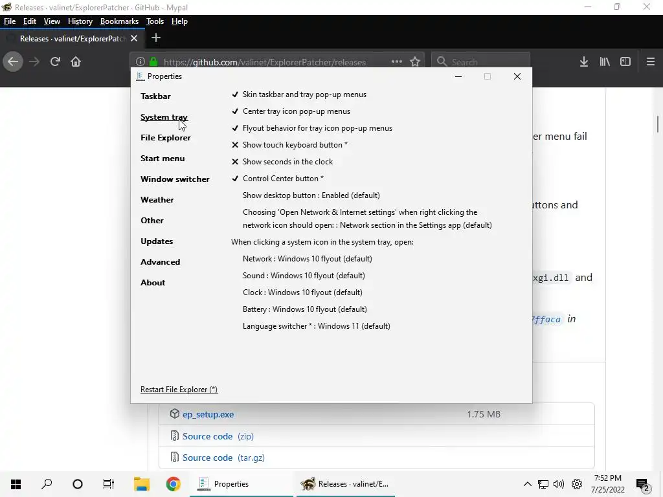This screenshot has height=497, width=663.
Task: Click the browser search field
Action: 481,61
